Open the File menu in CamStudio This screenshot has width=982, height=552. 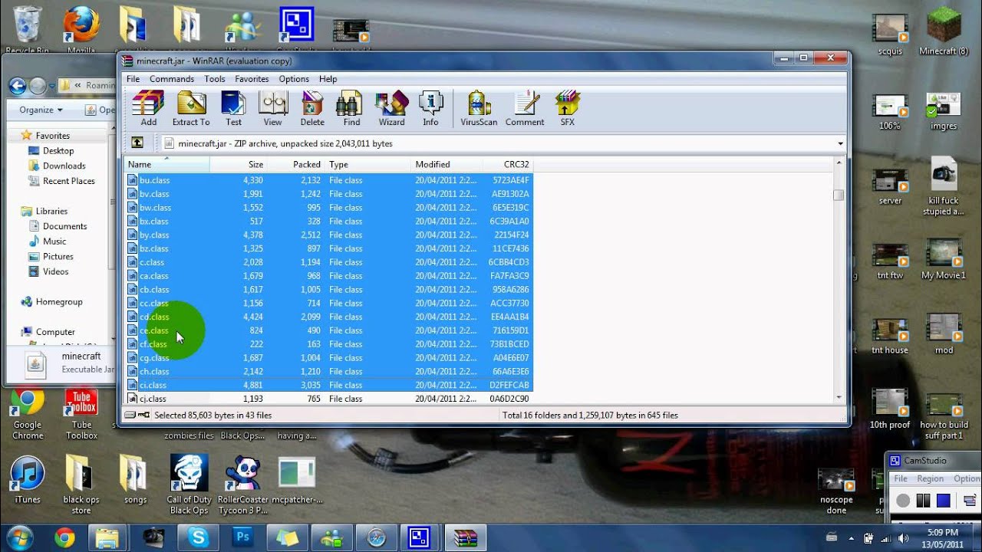tap(901, 478)
